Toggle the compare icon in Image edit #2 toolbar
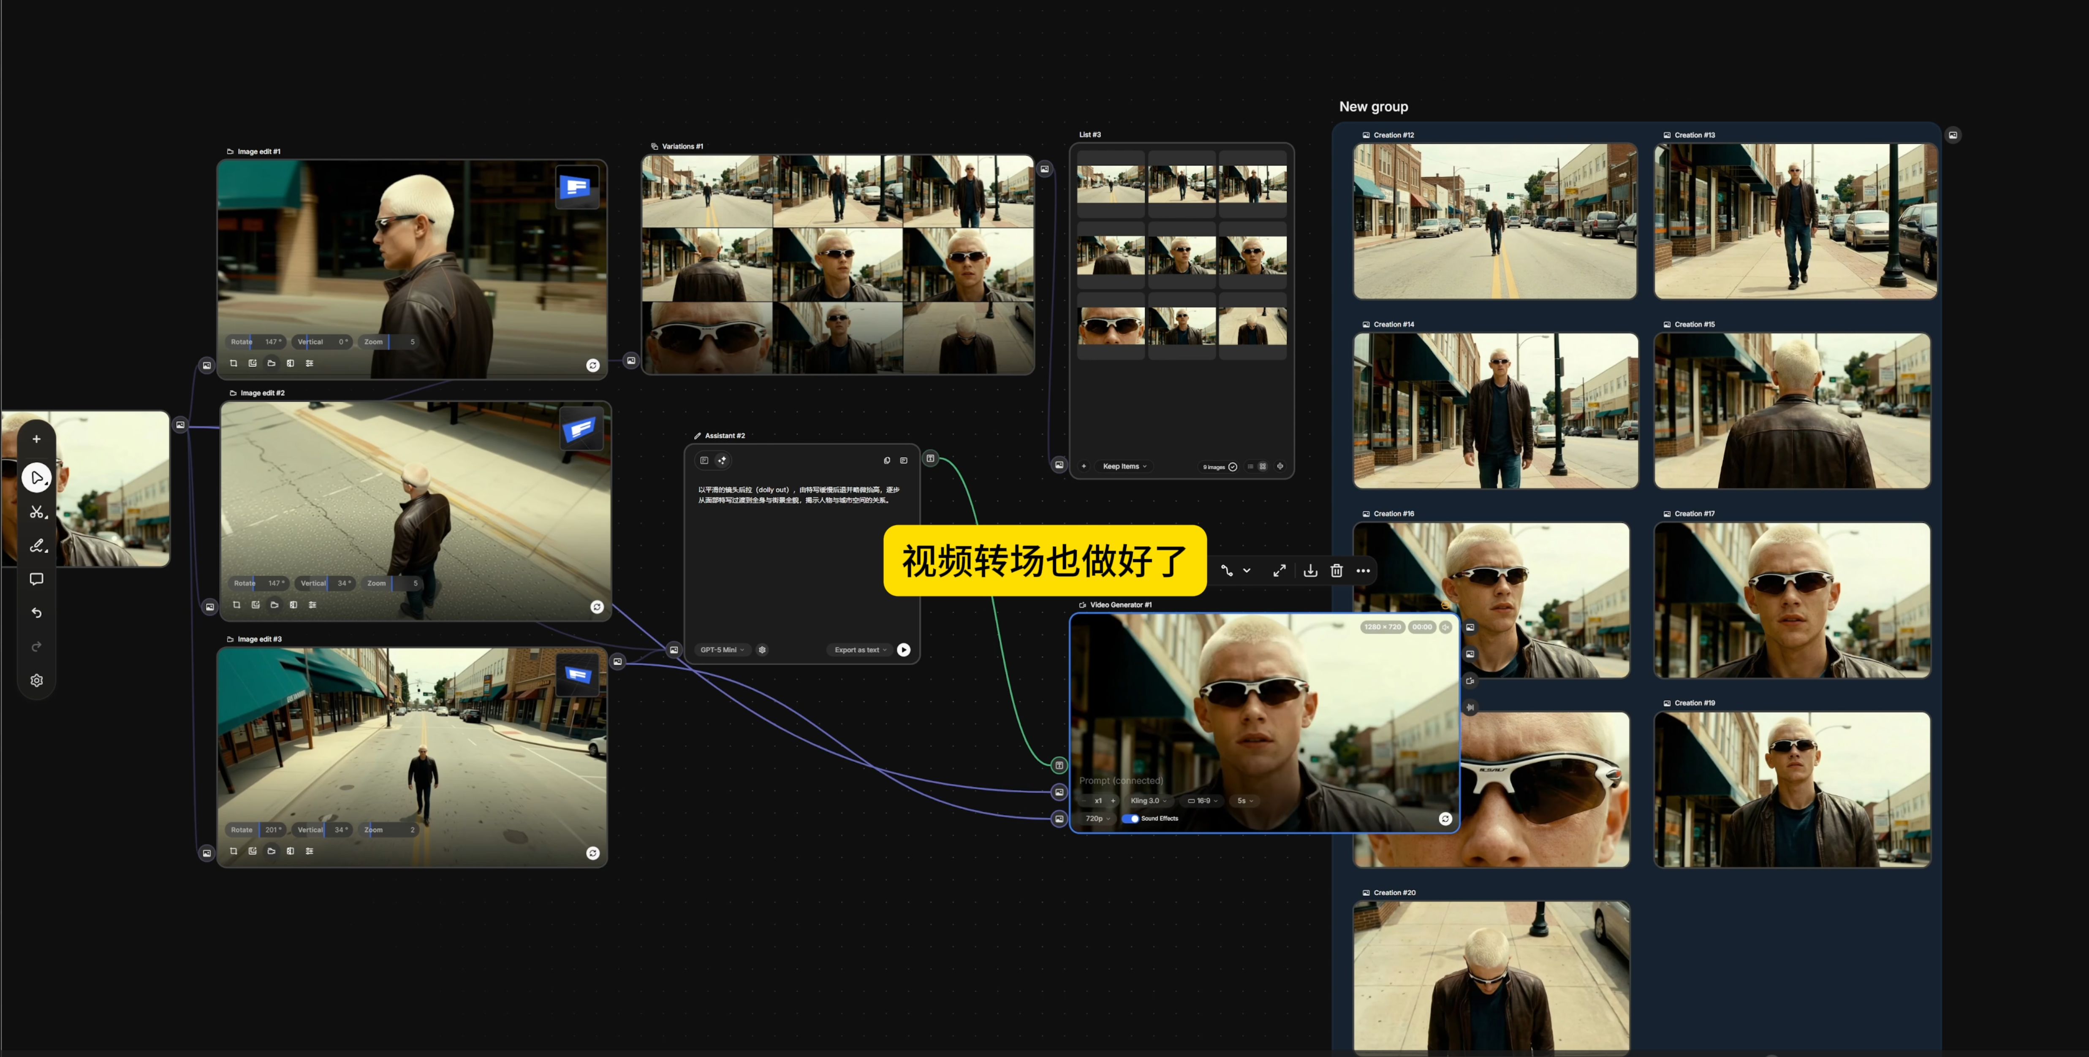 click(x=293, y=605)
